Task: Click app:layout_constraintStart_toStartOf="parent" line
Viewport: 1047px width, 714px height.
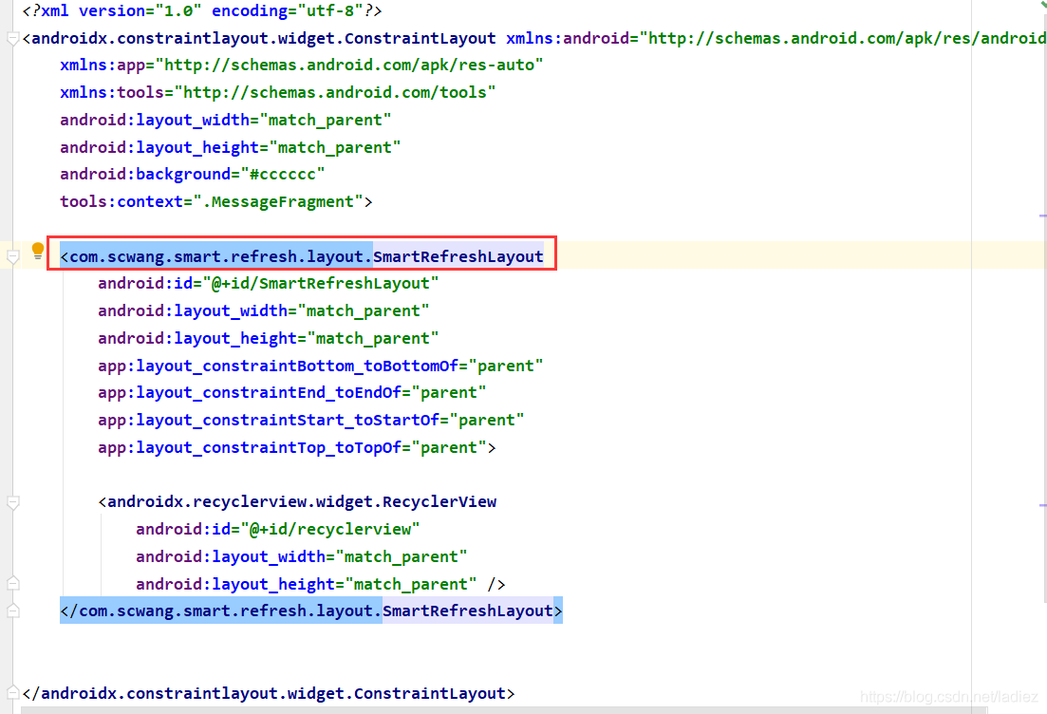Action: coord(311,420)
